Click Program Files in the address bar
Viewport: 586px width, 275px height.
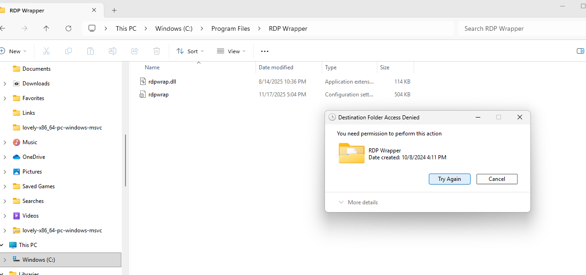[231, 28]
